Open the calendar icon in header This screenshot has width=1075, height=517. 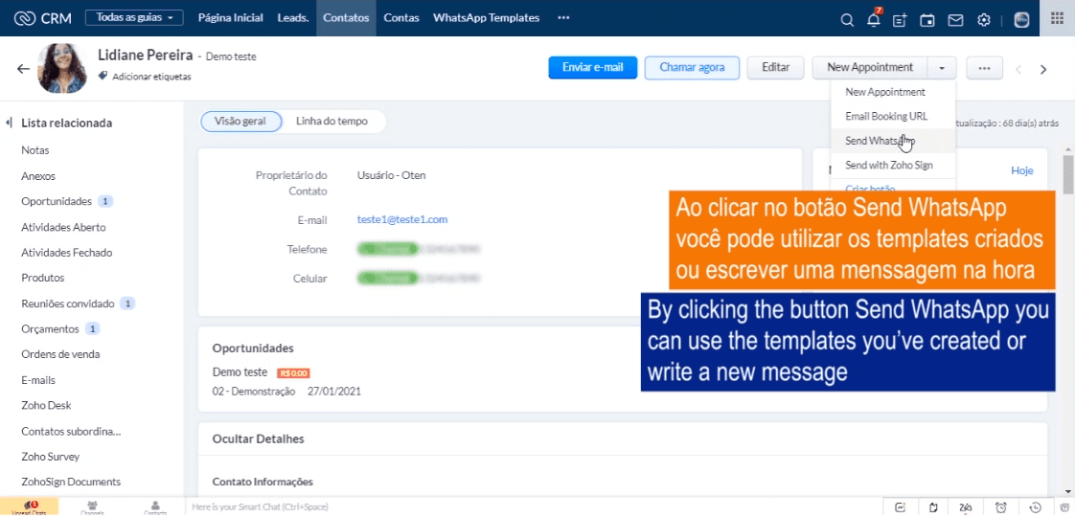click(927, 19)
